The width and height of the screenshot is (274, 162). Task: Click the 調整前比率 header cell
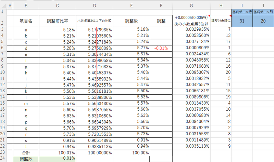tap(57, 21)
